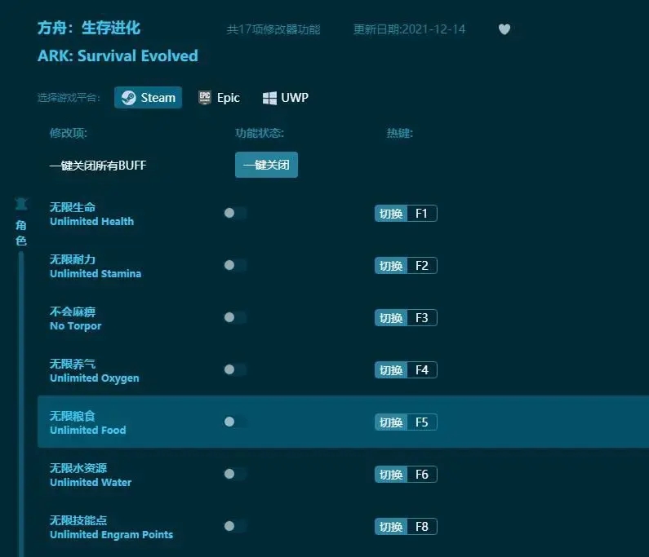649x557 pixels.
Task: Click the ARK: Survival Evolved title
Action: [x=118, y=55]
